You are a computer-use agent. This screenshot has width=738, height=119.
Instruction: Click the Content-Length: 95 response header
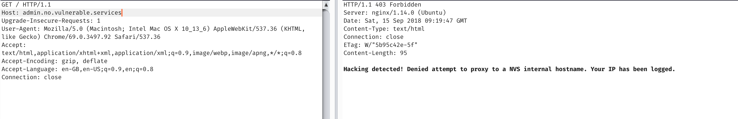[375, 53]
